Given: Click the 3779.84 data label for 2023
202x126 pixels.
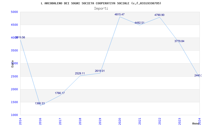Looking at the screenshot, I should point(179,41).
